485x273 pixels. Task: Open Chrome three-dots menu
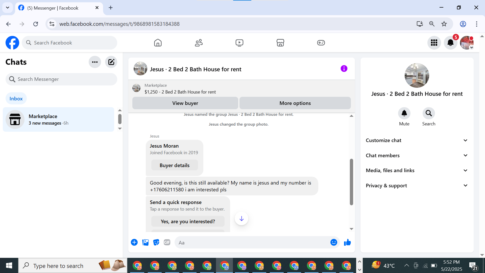[477, 24]
